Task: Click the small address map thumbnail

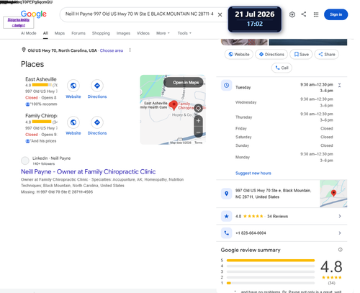Action: tap(333, 194)
